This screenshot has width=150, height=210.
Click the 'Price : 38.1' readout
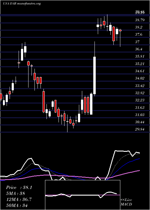click(x=19, y=187)
